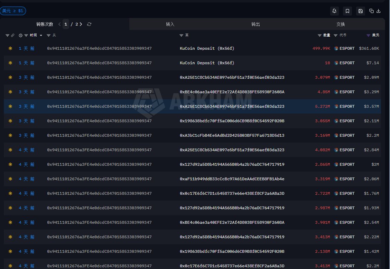The image size is (390, 269).
Task: Click the $2.84M USD value
Action: [x=371, y=150]
